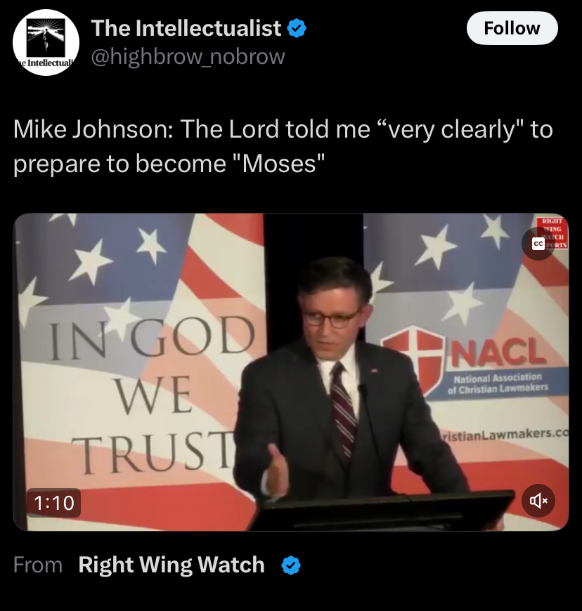Play the Mike Johnson video
The image size is (582, 611).
point(290,372)
